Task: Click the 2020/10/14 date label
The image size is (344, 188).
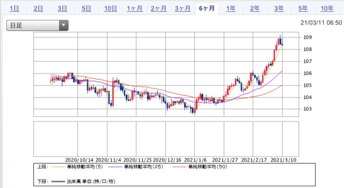Action: point(79,160)
